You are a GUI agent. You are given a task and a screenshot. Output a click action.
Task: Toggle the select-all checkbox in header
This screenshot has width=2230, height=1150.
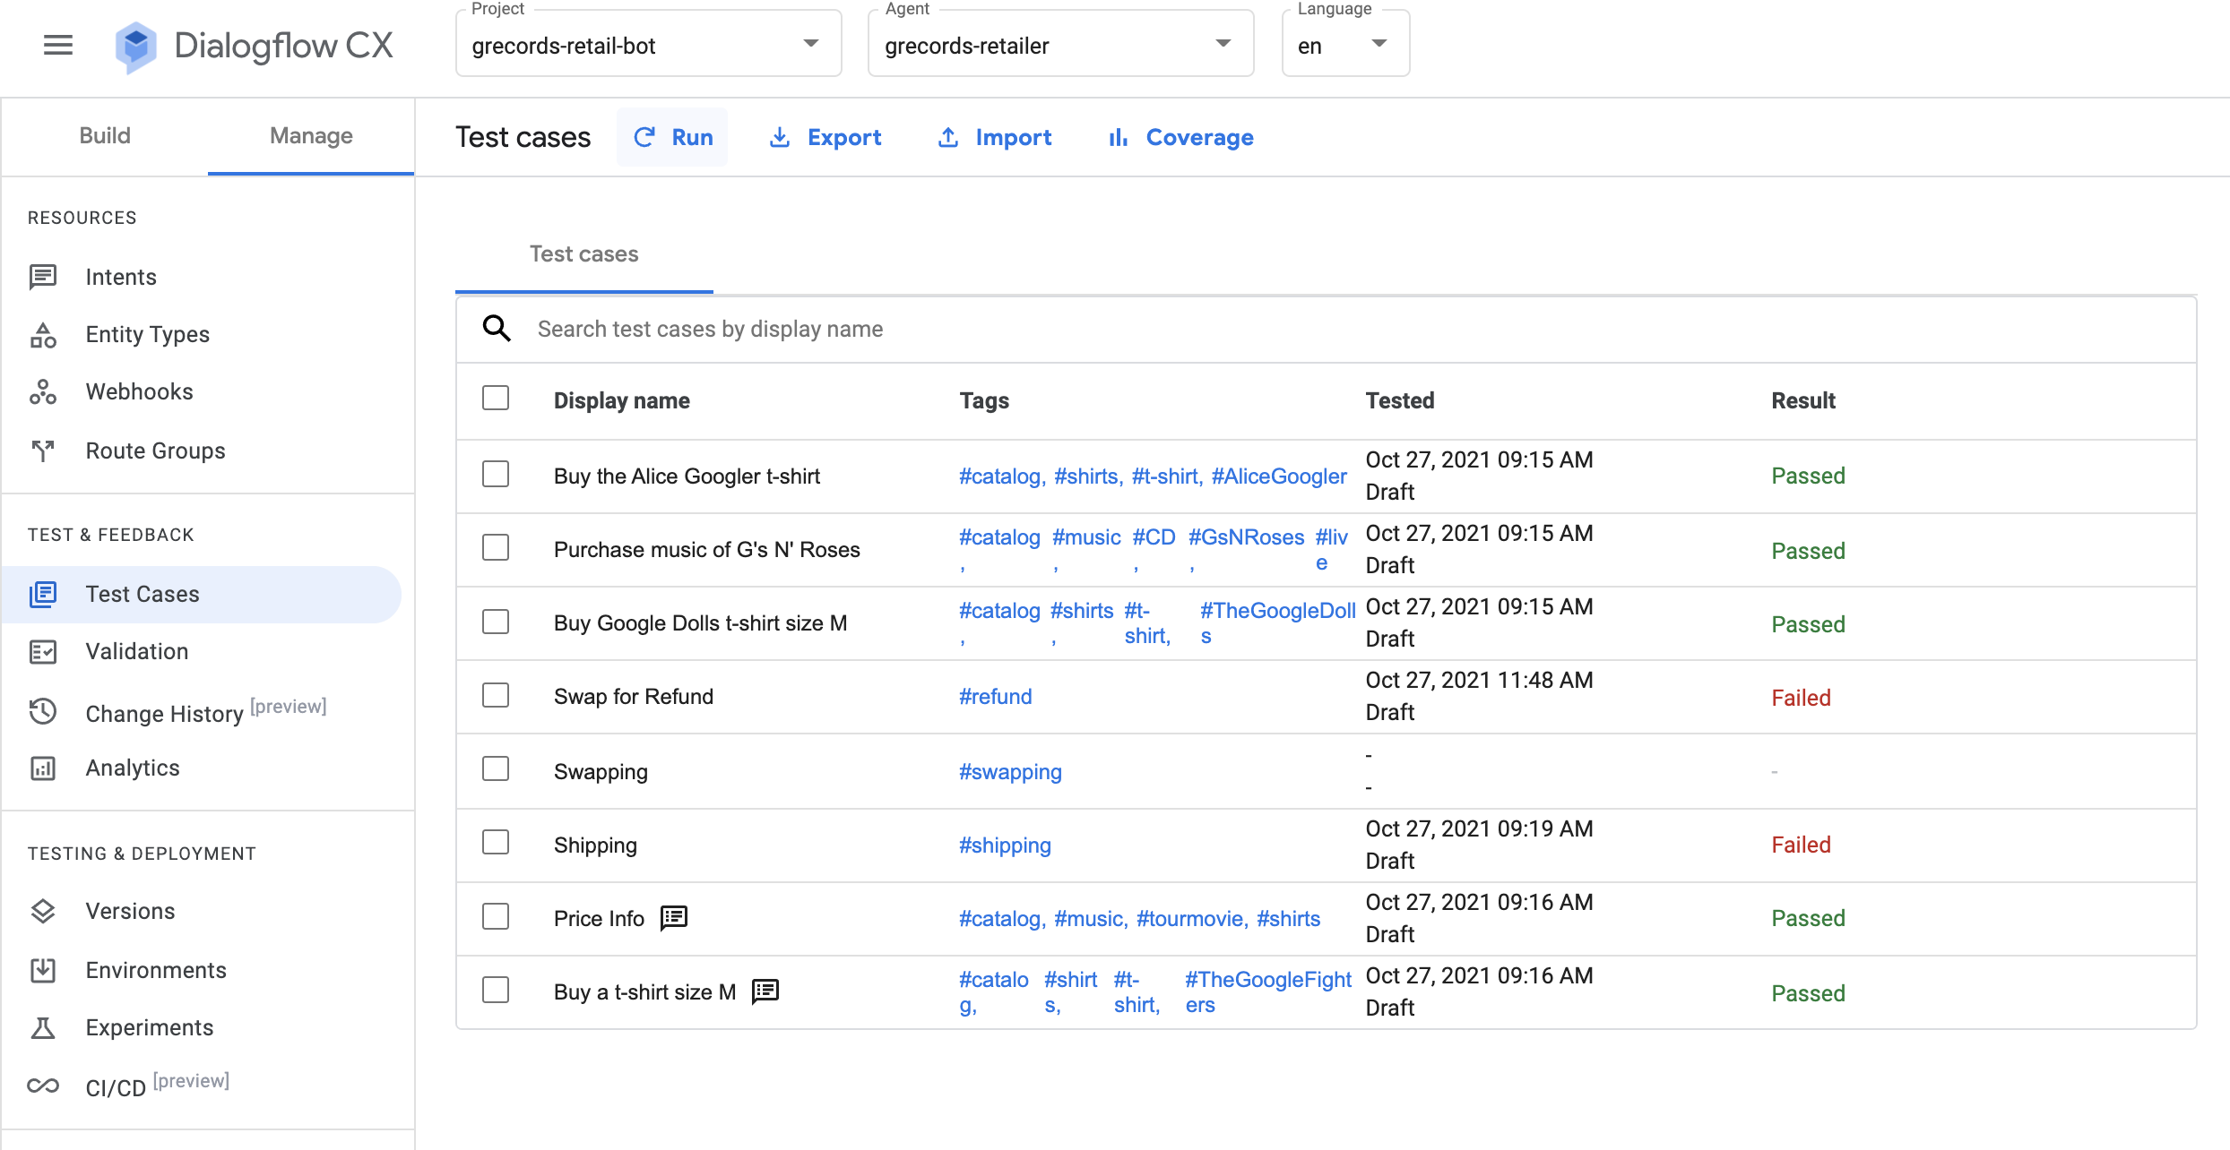click(496, 399)
